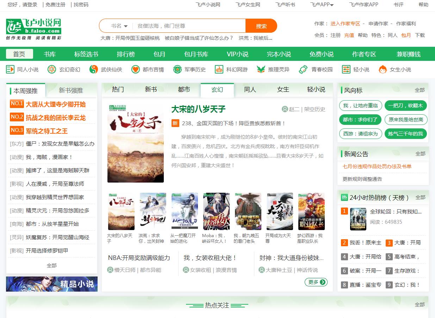Expand the 飞卢APP dropdown menu
Screen dimensions: 435x318
tap(322, 5)
